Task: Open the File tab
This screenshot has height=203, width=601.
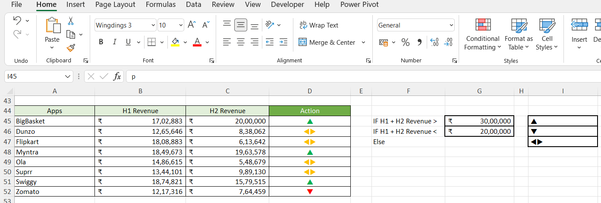Action: (16, 5)
